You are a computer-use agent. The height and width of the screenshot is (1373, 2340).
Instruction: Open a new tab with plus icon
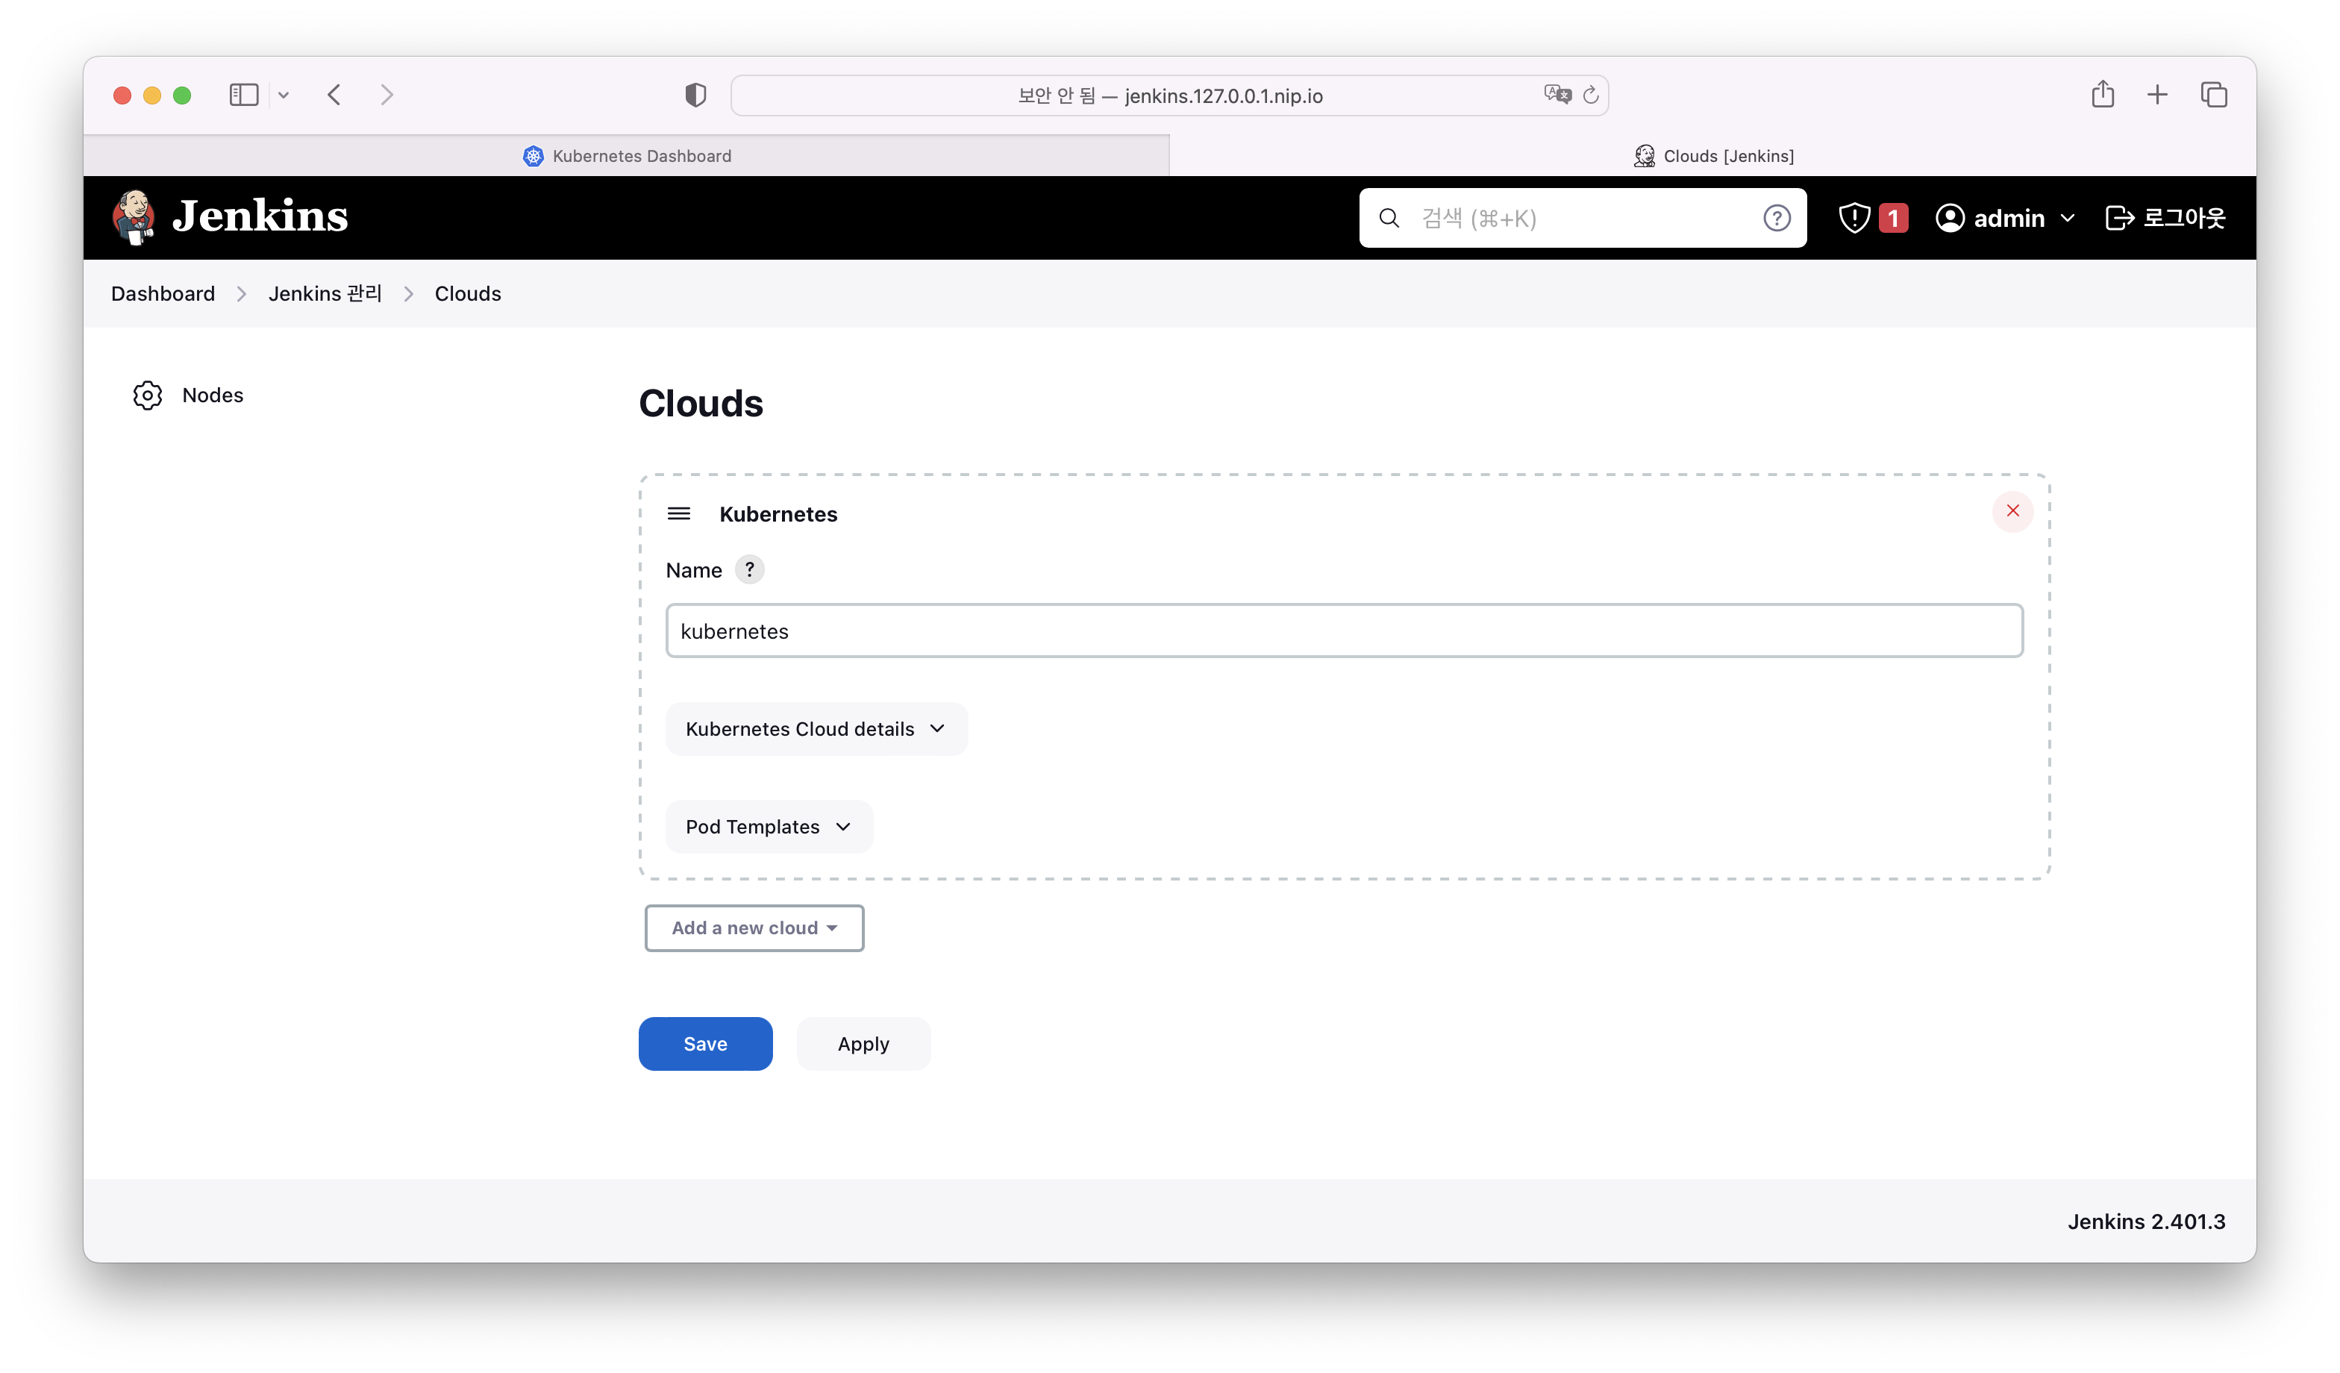2158,95
